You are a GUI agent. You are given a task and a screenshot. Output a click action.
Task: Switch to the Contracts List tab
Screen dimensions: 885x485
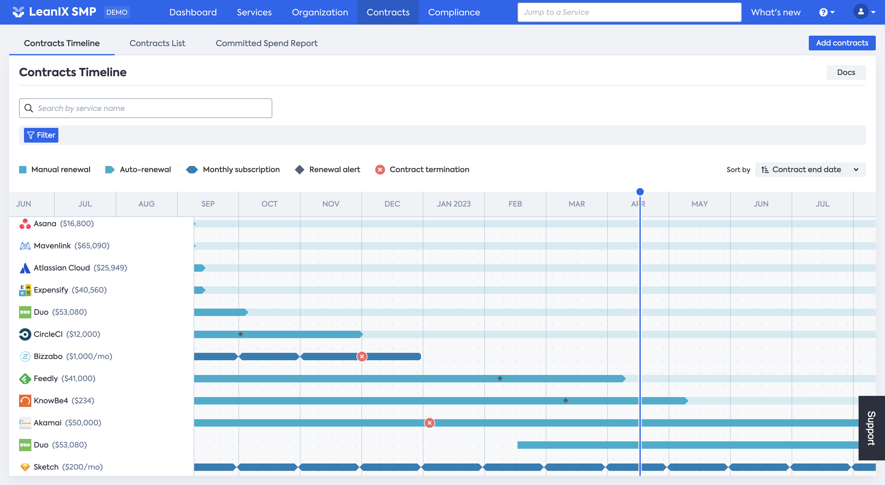point(157,43)
